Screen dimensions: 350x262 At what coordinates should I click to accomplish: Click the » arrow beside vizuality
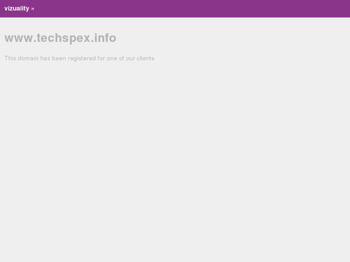33,9
